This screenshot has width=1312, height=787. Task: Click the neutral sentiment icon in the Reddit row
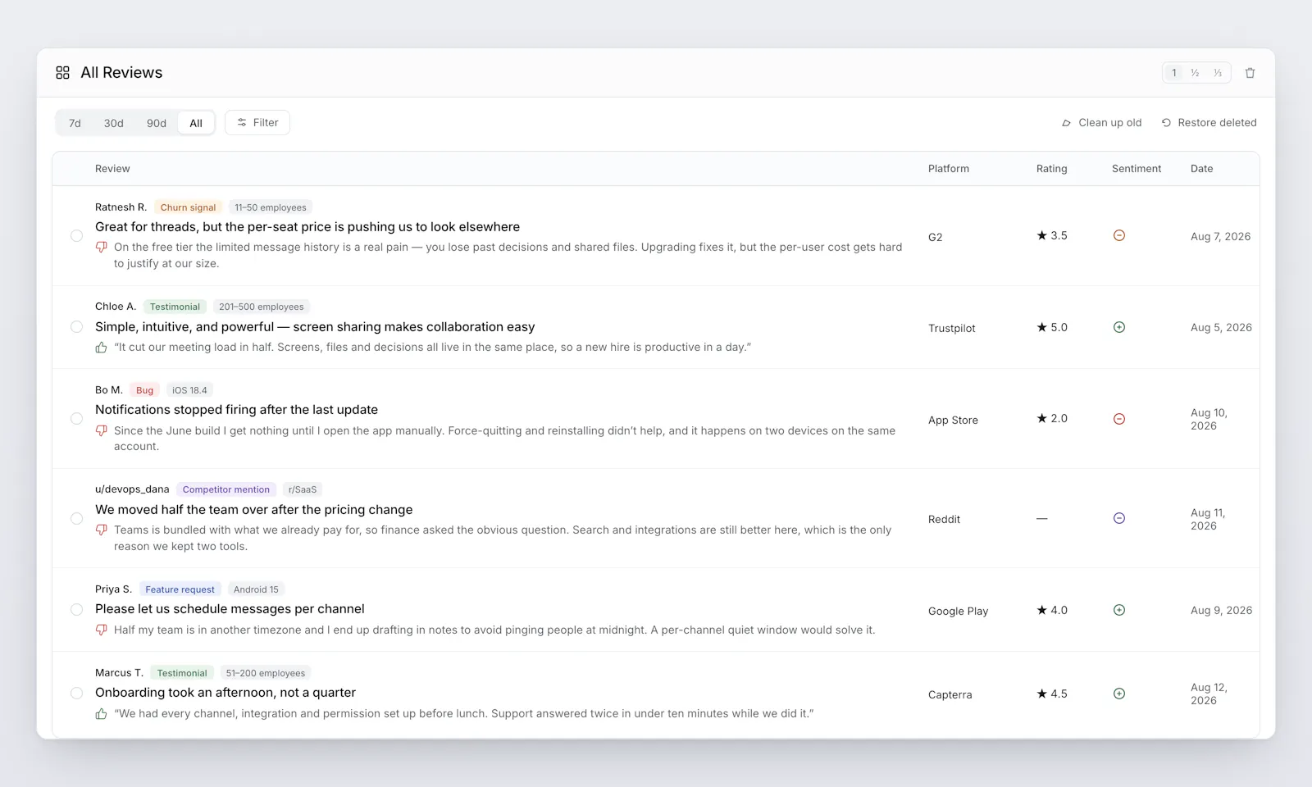1119,518
